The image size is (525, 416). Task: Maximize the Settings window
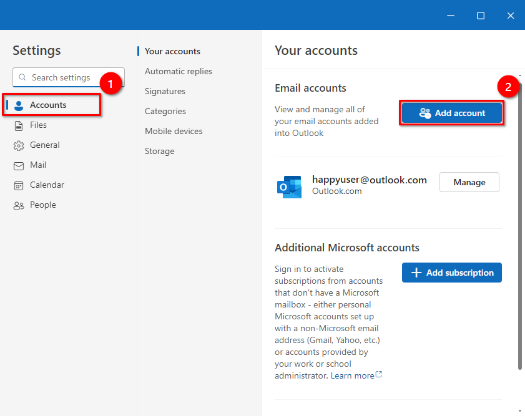pos(481,16)
